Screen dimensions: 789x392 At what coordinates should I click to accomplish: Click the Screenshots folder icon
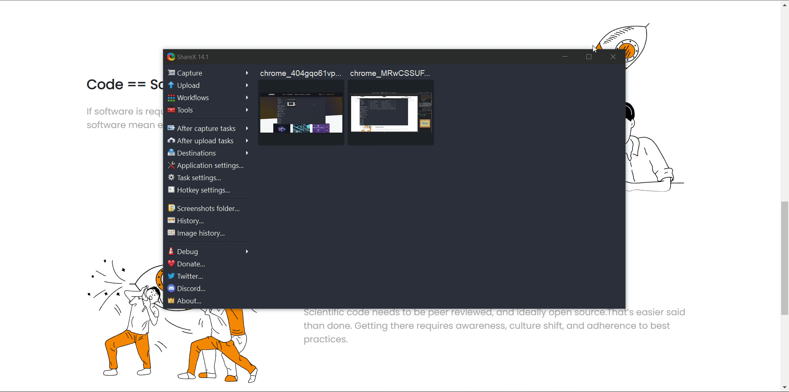click(171, 208)
